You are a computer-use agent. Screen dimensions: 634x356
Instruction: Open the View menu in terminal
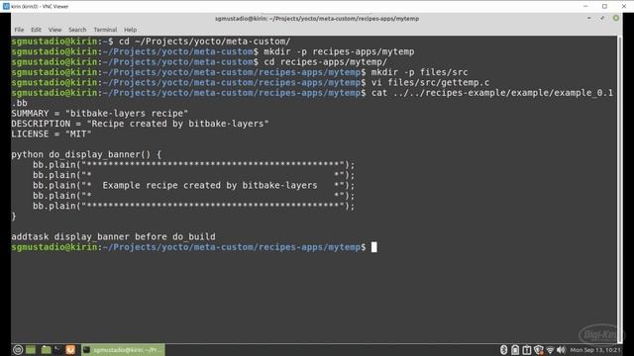[55, 30]
